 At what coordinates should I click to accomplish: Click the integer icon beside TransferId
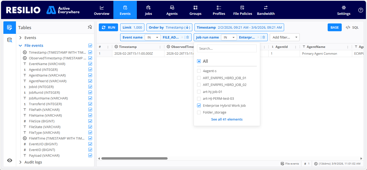tap(25, 104)
